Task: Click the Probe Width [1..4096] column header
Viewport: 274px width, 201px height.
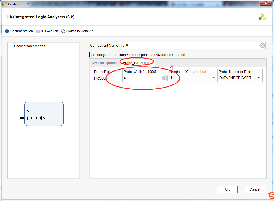Action: point(145,72)
